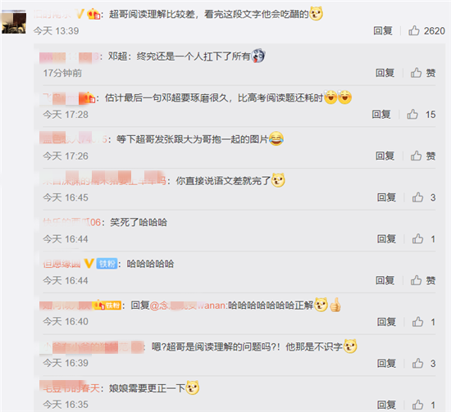This screenshot has width=451, height=412.
Task: Like the reply posted 17分钟前
Action: [x=416, y=73]
